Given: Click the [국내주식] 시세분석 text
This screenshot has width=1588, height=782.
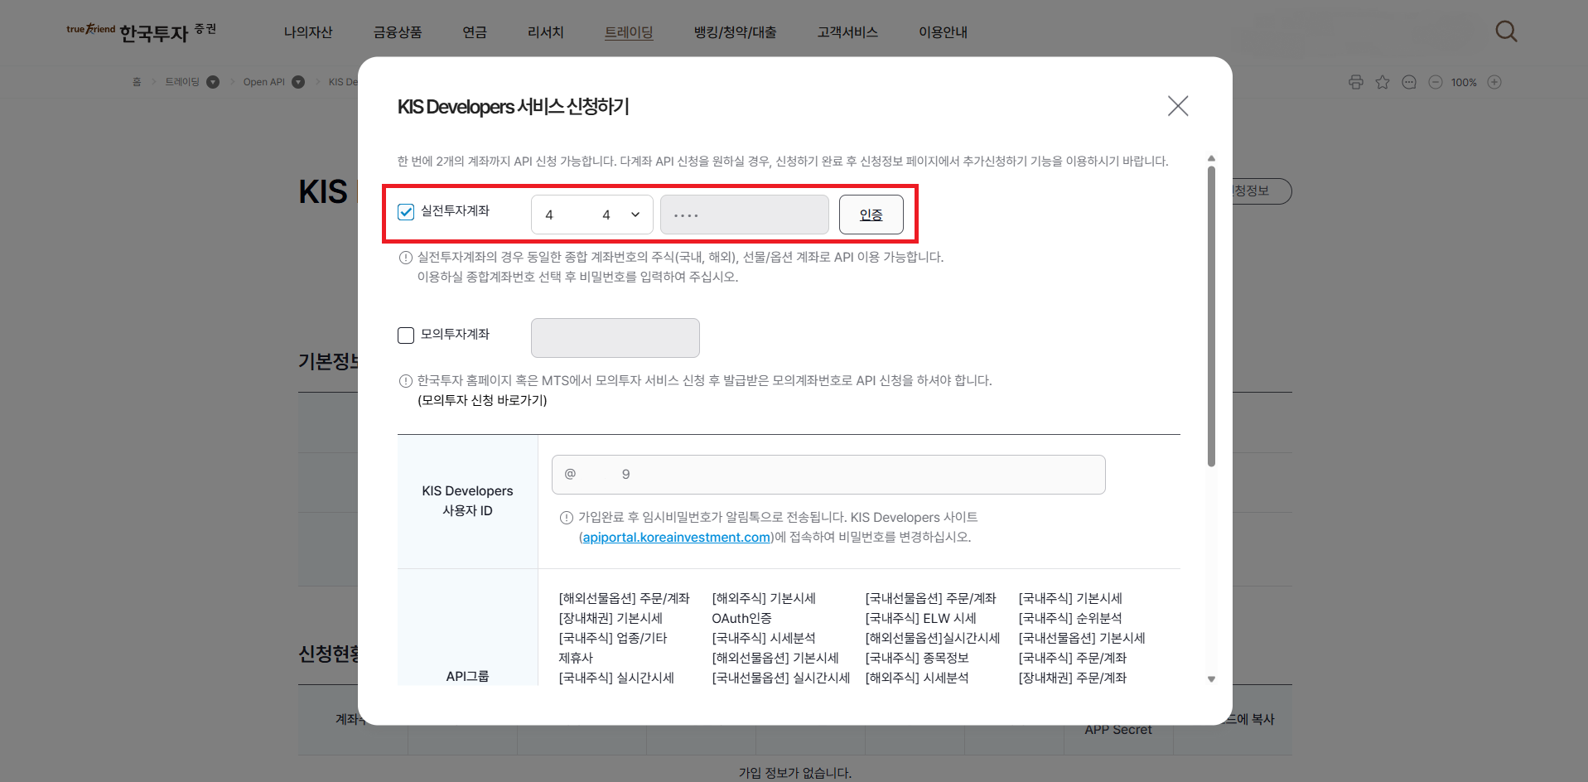Looking at the screenshot, I should click(x=764, y=638).
